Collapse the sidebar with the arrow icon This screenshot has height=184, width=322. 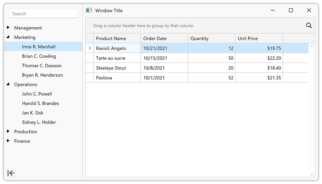[x=11, y=173]
